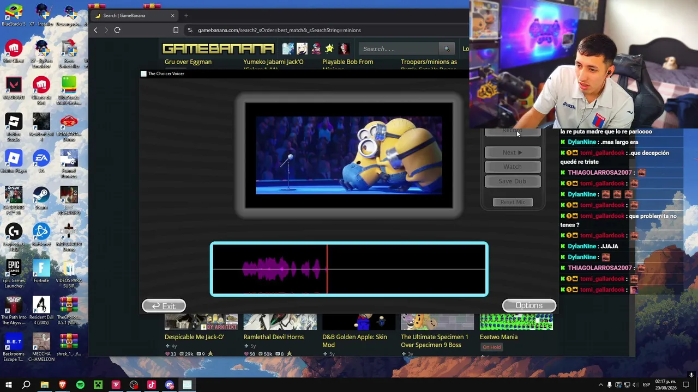Open D&B Golden Apple Skin Mod link

354,340
